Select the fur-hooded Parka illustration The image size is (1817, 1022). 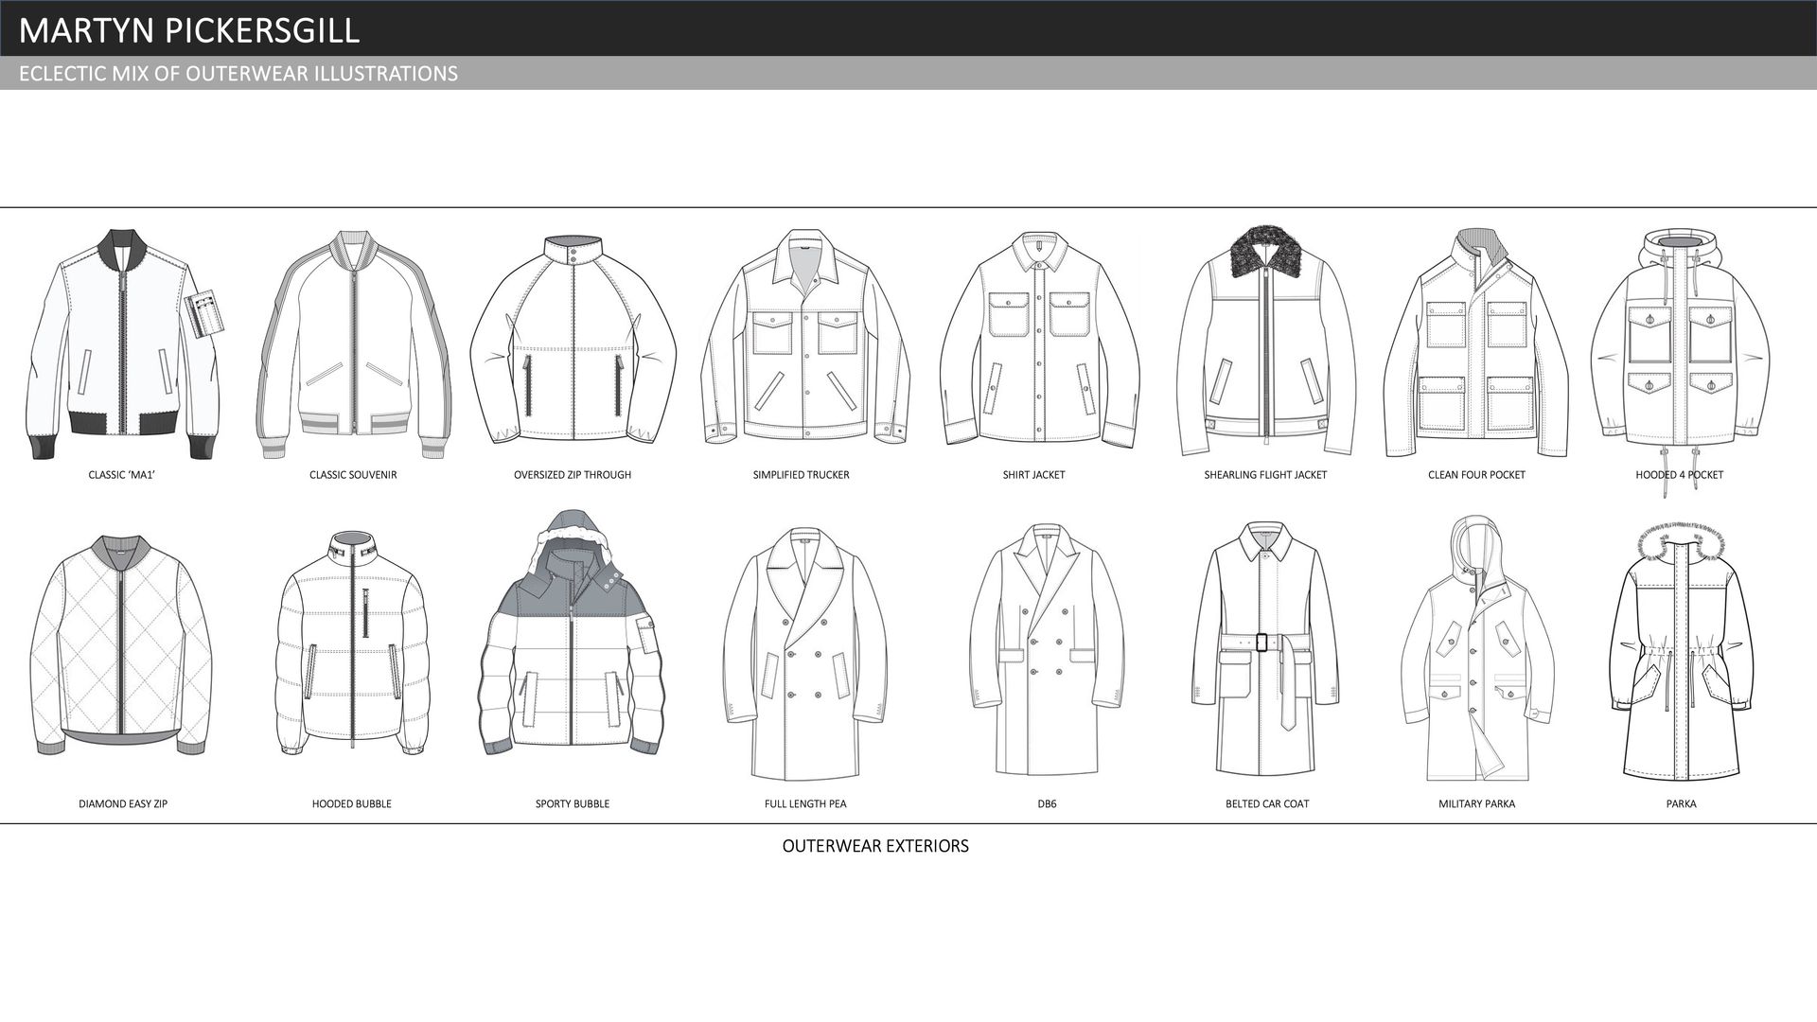(1681, 653)
